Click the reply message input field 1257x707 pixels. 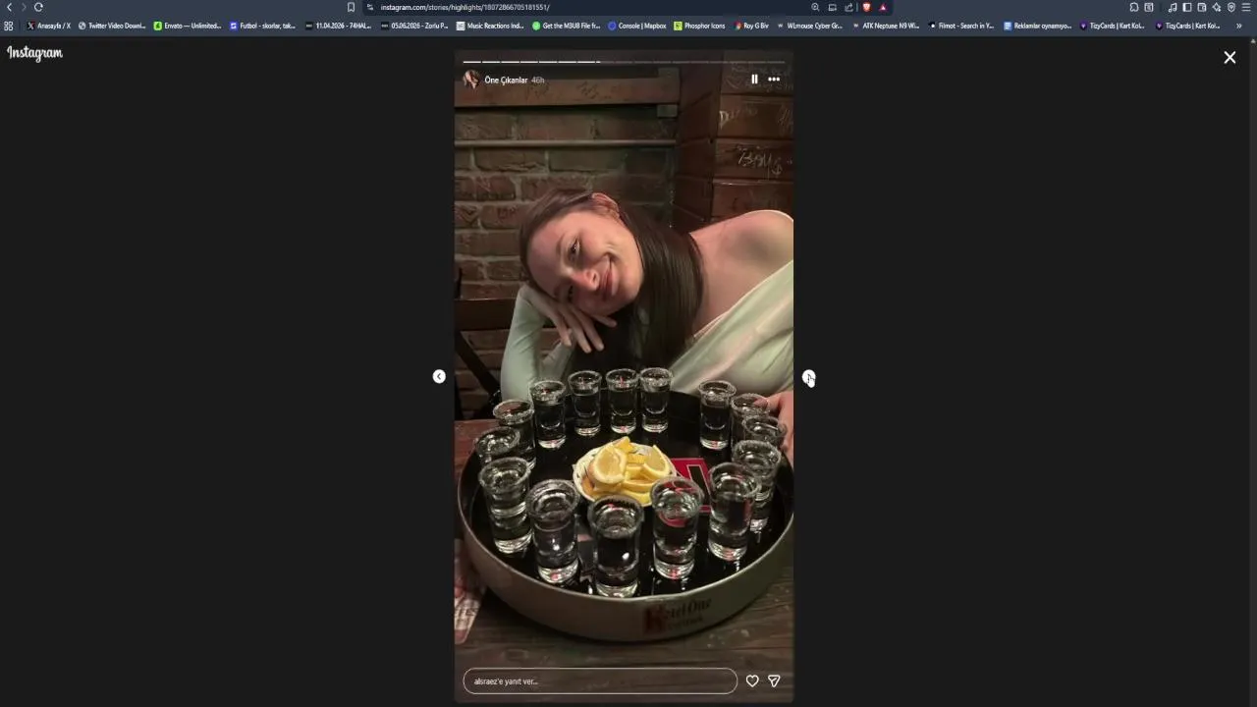click(600, 680)
